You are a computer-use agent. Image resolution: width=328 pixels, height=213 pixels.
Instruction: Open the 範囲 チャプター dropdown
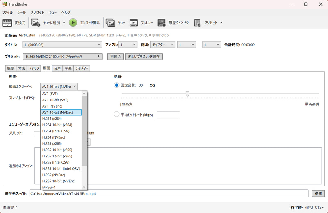tap(163, 45)
